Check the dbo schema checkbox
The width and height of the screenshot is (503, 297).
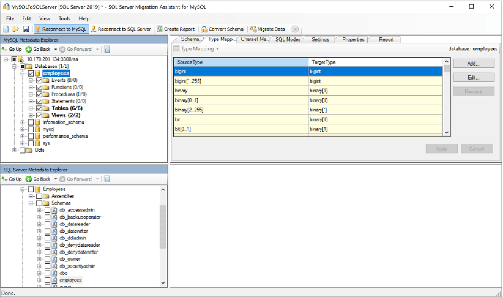(x=48, y=273)
